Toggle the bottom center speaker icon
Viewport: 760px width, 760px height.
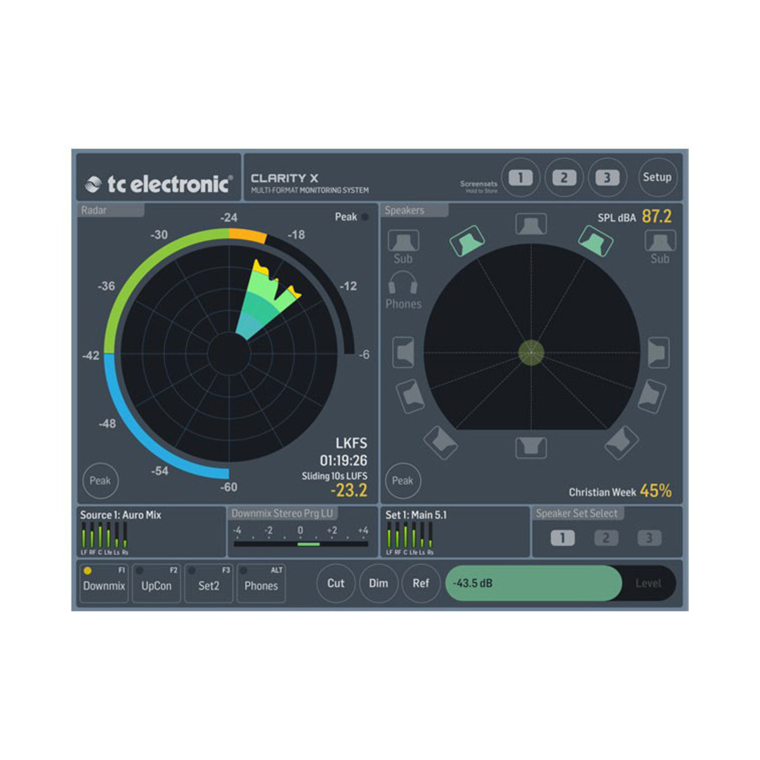click(531, 447)
